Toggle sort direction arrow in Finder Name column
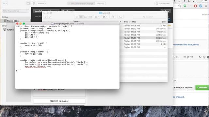Viewport: 209px width, 117px height. 121,22
